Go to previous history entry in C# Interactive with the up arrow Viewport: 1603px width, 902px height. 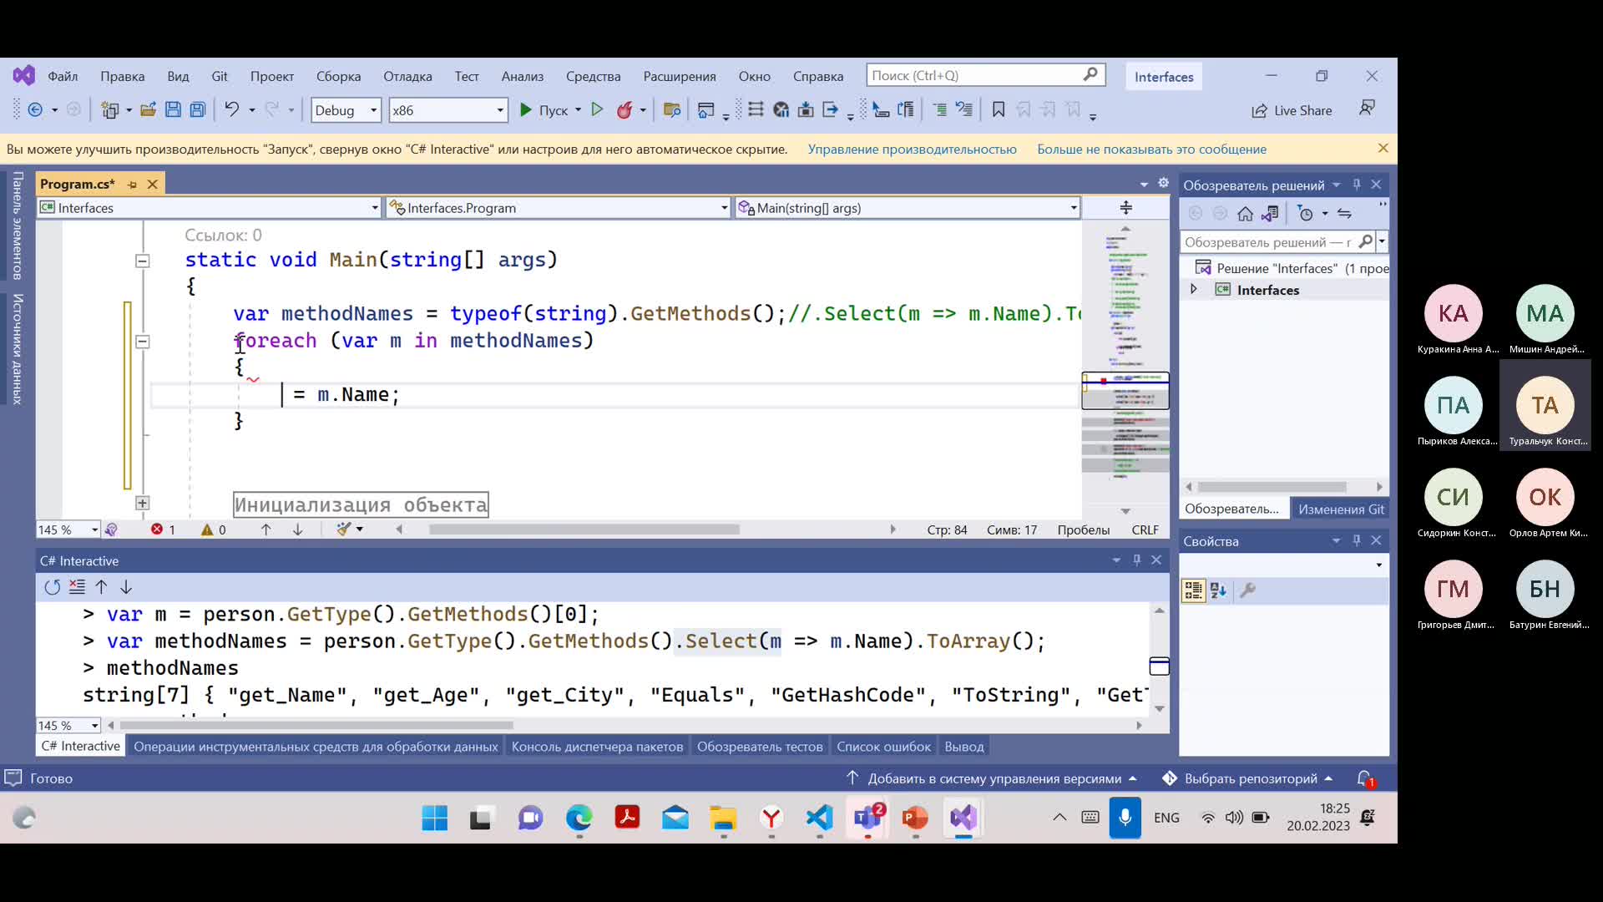(x=102, y=587)
